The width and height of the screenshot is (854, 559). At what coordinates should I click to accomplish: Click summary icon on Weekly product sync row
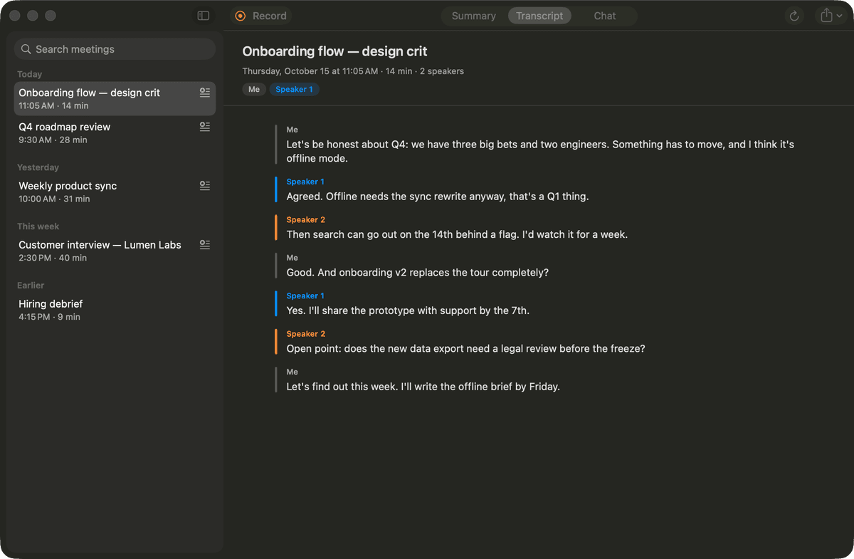205,186
